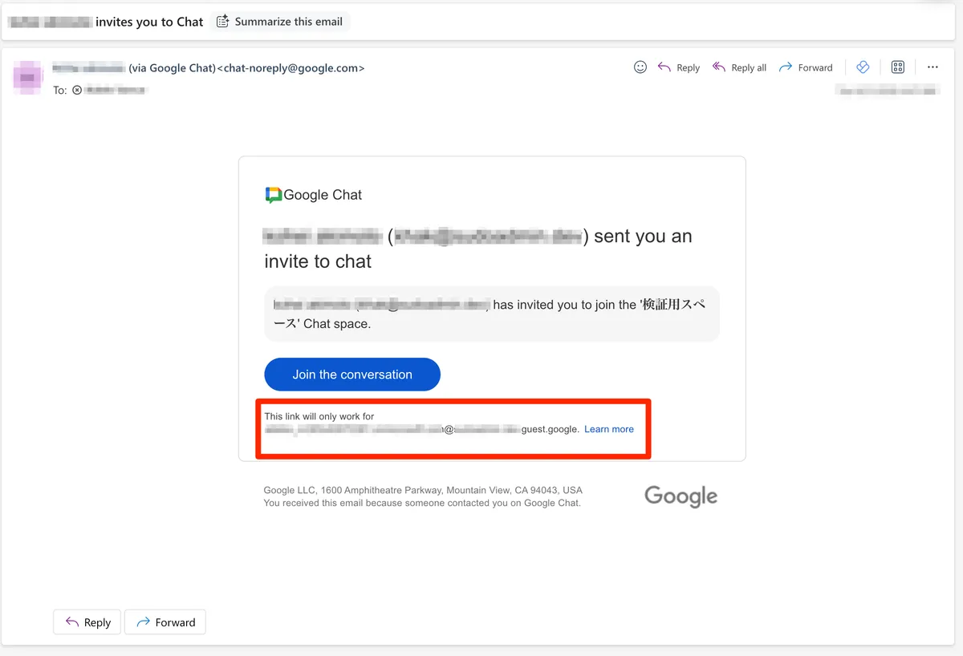
Task: Click the bottom Forward button
Action: pyautogui.click(x=165, y=622)
